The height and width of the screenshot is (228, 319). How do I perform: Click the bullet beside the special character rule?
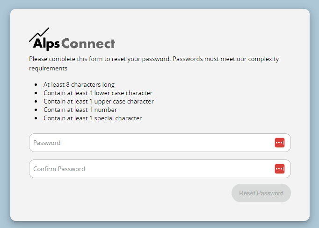pos(36,119)
